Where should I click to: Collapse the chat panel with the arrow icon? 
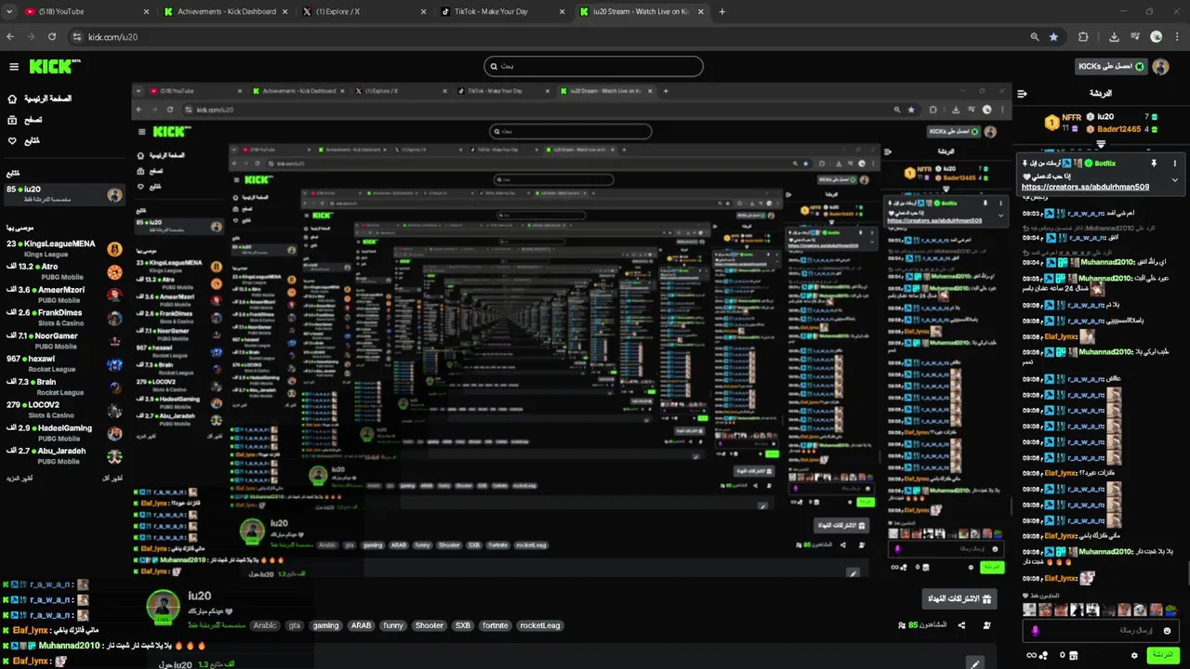tap(1022, 94)
